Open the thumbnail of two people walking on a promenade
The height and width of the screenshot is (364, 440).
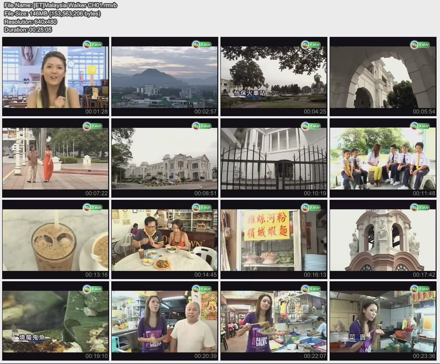(x=55, y=158)
